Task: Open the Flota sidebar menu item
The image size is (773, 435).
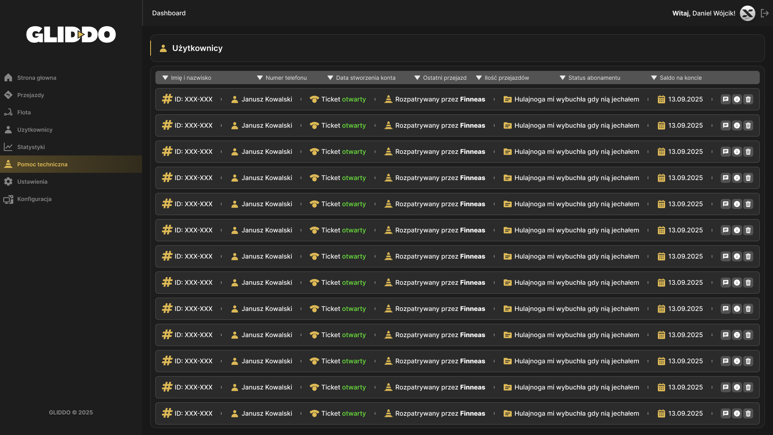Action: (24, 112)
